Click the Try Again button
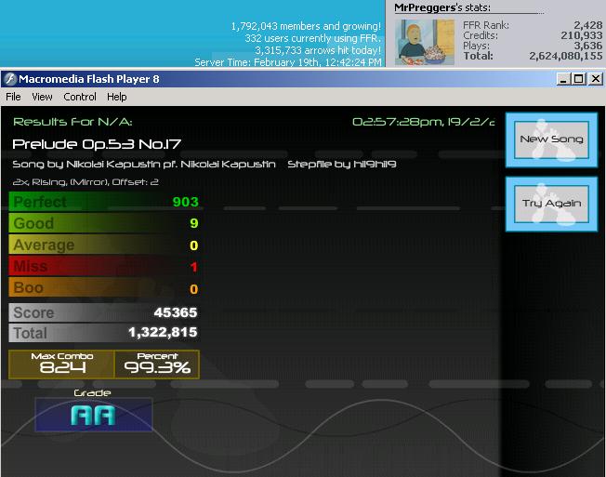This screenshot has width=606, height=477. [x=551, y=204]
